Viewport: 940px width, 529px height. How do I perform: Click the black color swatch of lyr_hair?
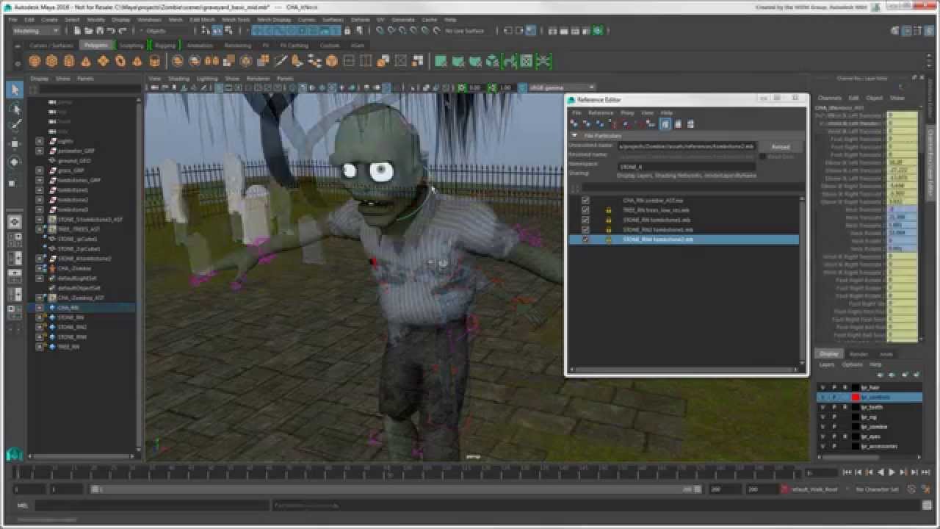click(x=856, y=387)
